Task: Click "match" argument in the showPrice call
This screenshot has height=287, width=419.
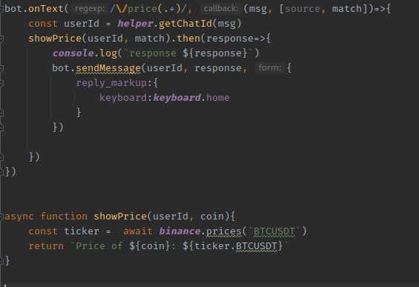Action: [x=150, y=39]
